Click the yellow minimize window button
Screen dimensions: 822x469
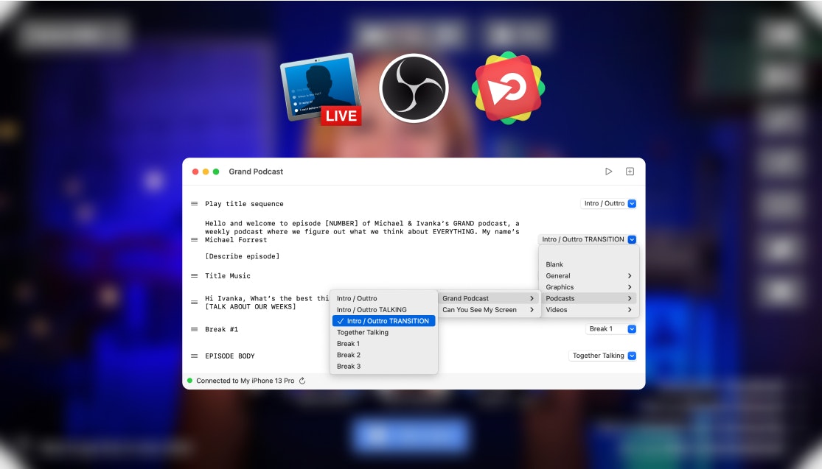click(x=206, y=171)
